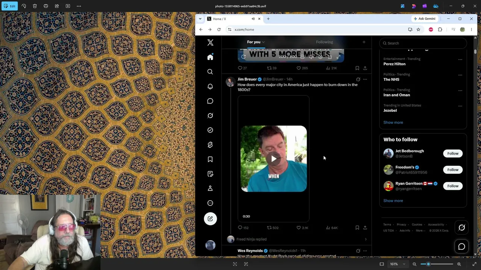Compose a new post
Screen dimensions: 481x270
(x=210, y=219)
